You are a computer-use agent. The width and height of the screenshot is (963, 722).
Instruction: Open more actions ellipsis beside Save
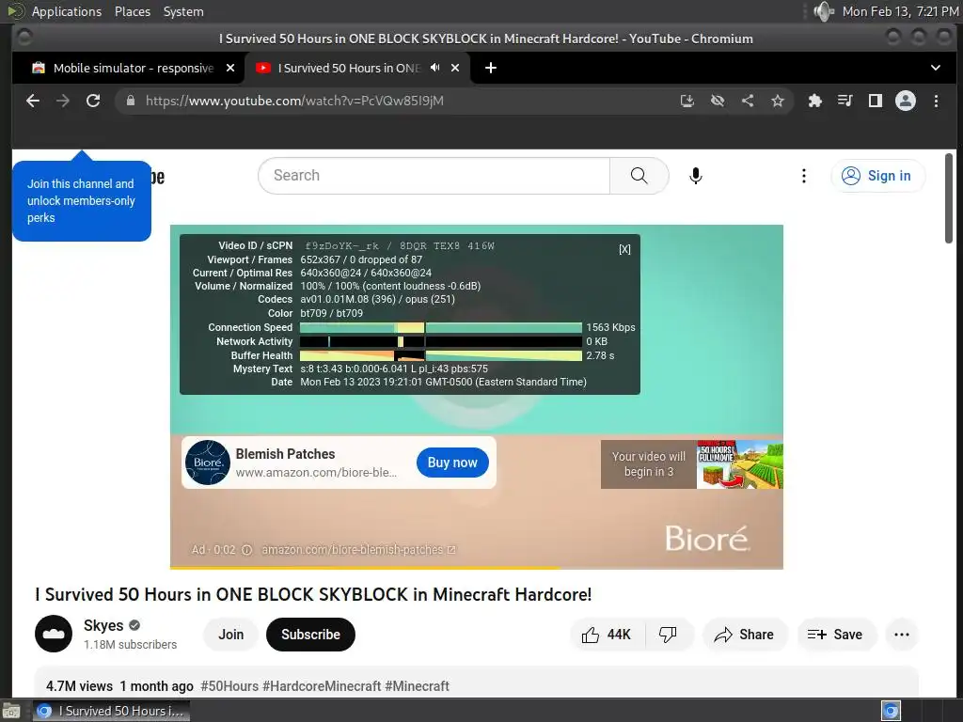[x=902, y=635]
